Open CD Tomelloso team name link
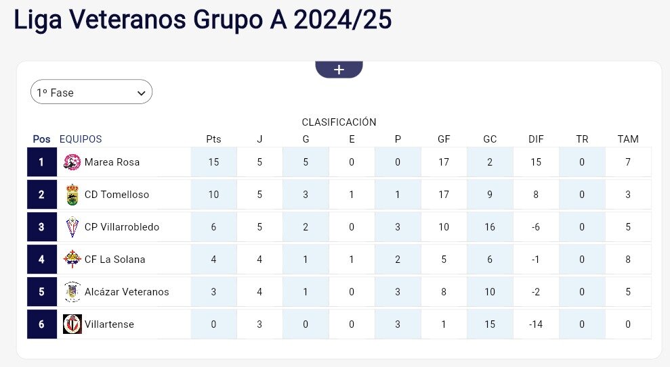This screenshot has width=670, height=367. pos(117,195)
